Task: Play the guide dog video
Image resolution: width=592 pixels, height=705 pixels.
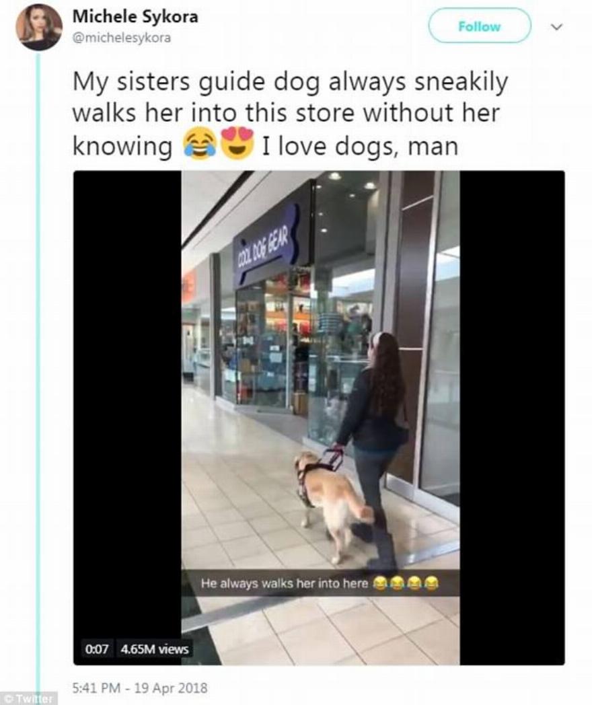Action: pos(319,418)
